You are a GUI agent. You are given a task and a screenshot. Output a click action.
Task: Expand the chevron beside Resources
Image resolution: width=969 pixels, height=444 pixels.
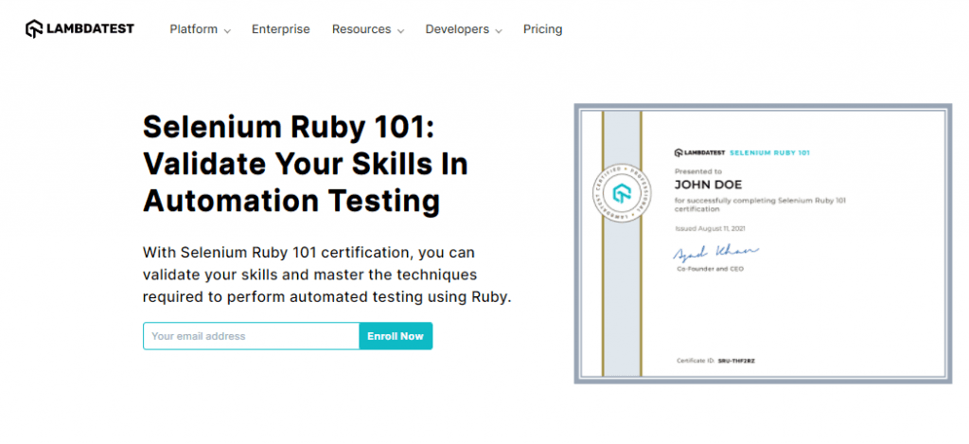tap(400, 30)
